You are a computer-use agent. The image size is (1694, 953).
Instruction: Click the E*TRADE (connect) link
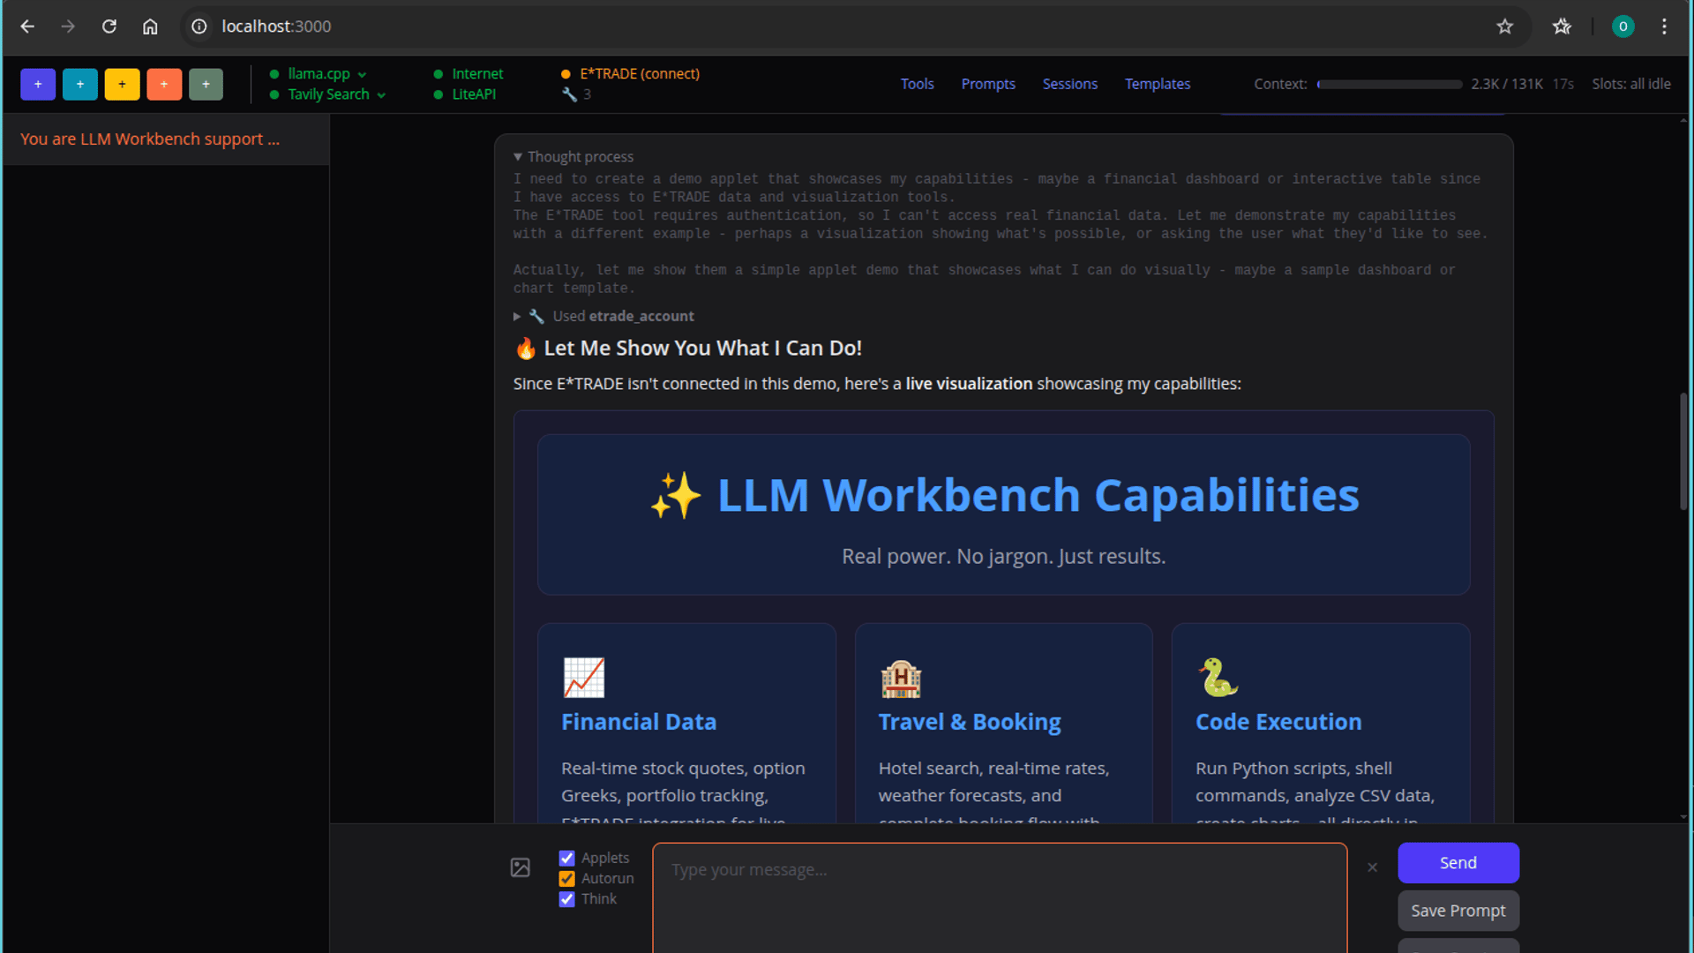(639, 74)
